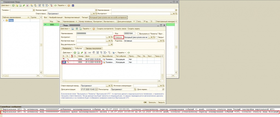Clear the Телефон filter field

(34, 10)
